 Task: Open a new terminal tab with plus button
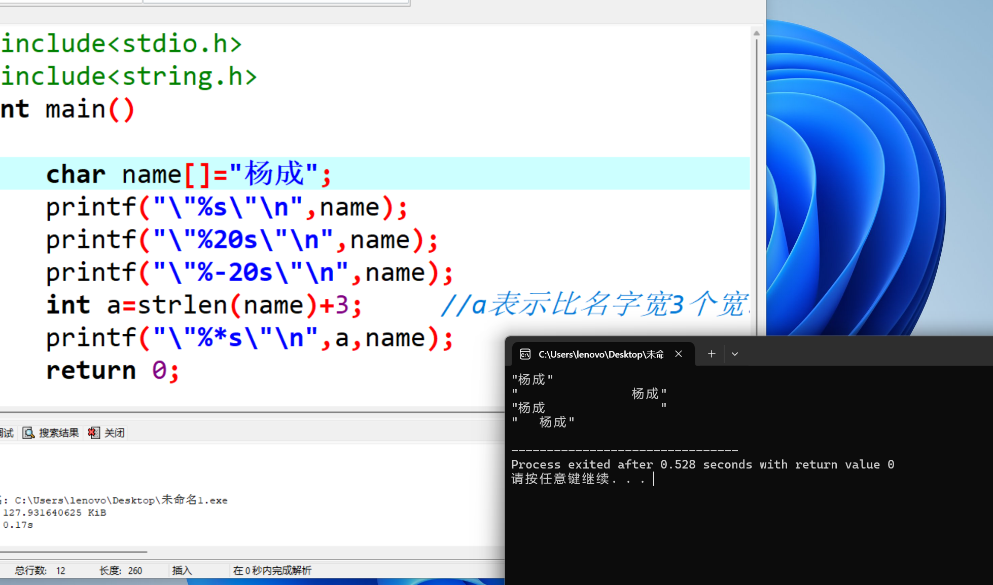(712, 354)
